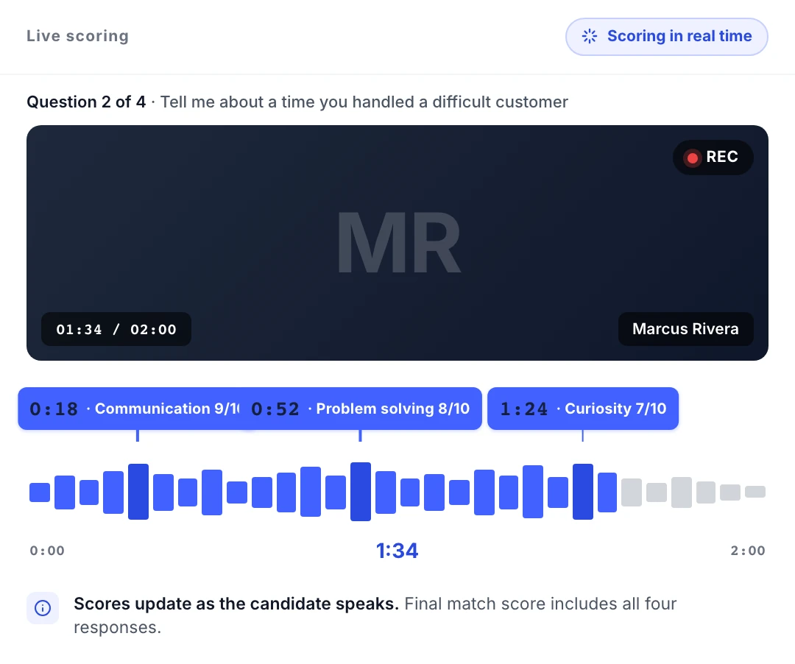Click the last gray waveform bar
The image size is (795, 664).
755,492
